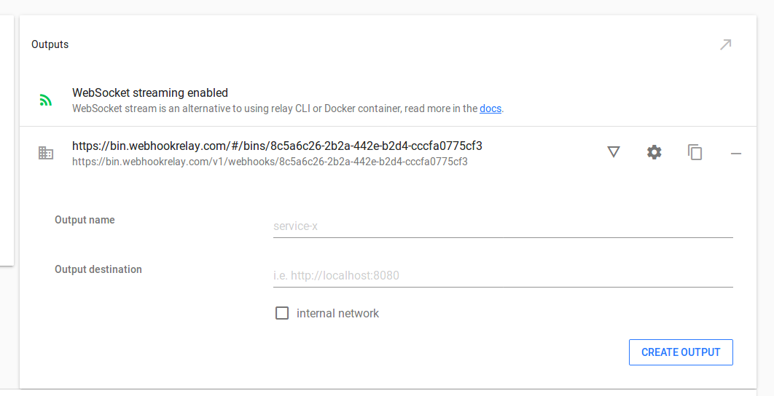The image size is (774, 396).
Task: Focus the Output name field
Action: [x=503, y=226]
